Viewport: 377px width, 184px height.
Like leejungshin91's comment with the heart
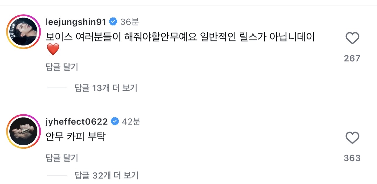click(352, 38)
